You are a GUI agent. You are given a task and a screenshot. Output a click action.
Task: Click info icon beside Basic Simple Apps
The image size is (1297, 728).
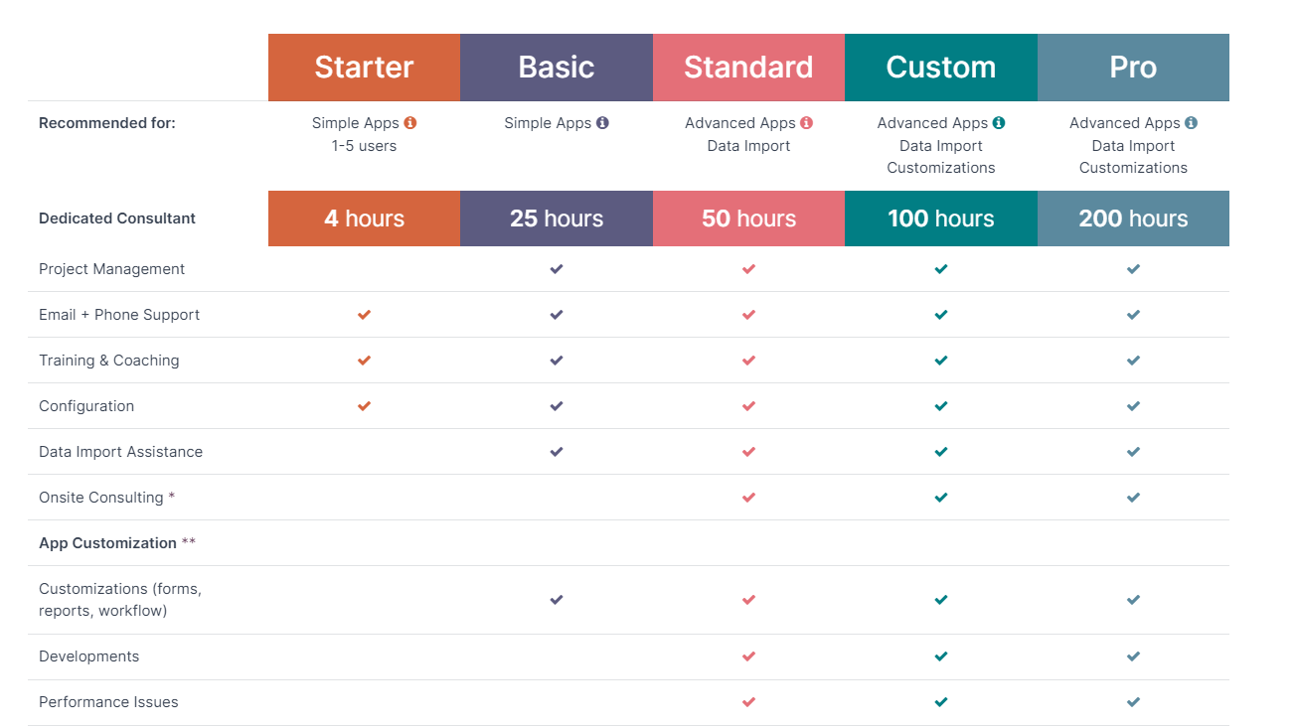602,123
